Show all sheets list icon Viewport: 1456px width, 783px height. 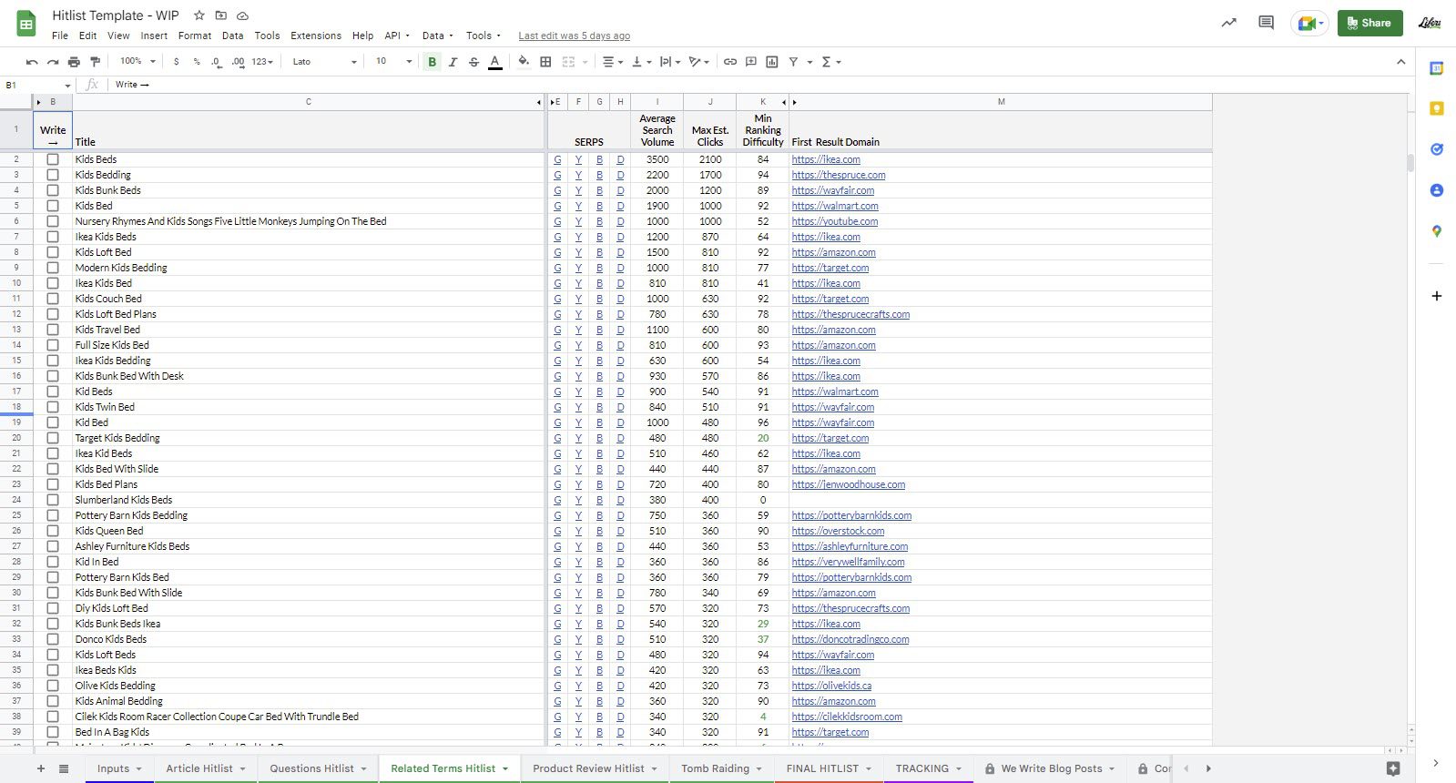(x=64, y=768)
